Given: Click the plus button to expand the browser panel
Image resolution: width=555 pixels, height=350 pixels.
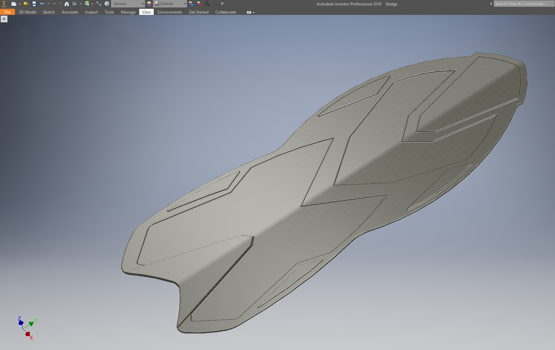Looking at the screenshot, I should coord(4,19).
